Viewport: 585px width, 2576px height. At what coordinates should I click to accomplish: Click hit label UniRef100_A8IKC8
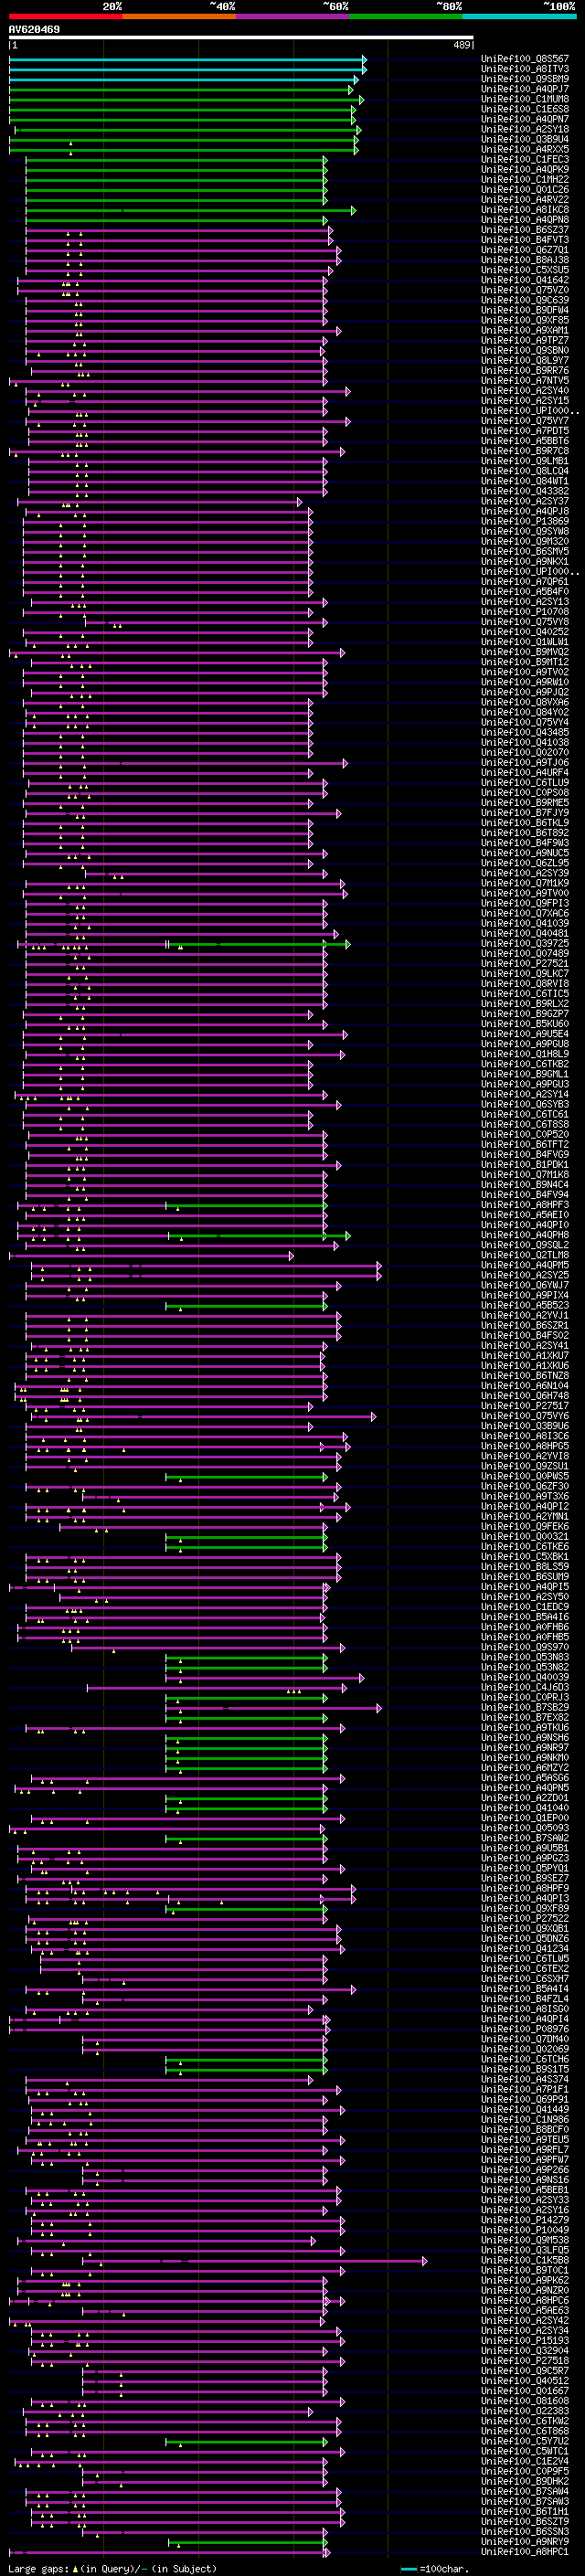(525, 210)
